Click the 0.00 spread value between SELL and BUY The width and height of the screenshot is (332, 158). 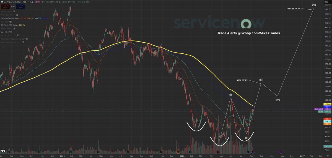(x=13, y=7)
